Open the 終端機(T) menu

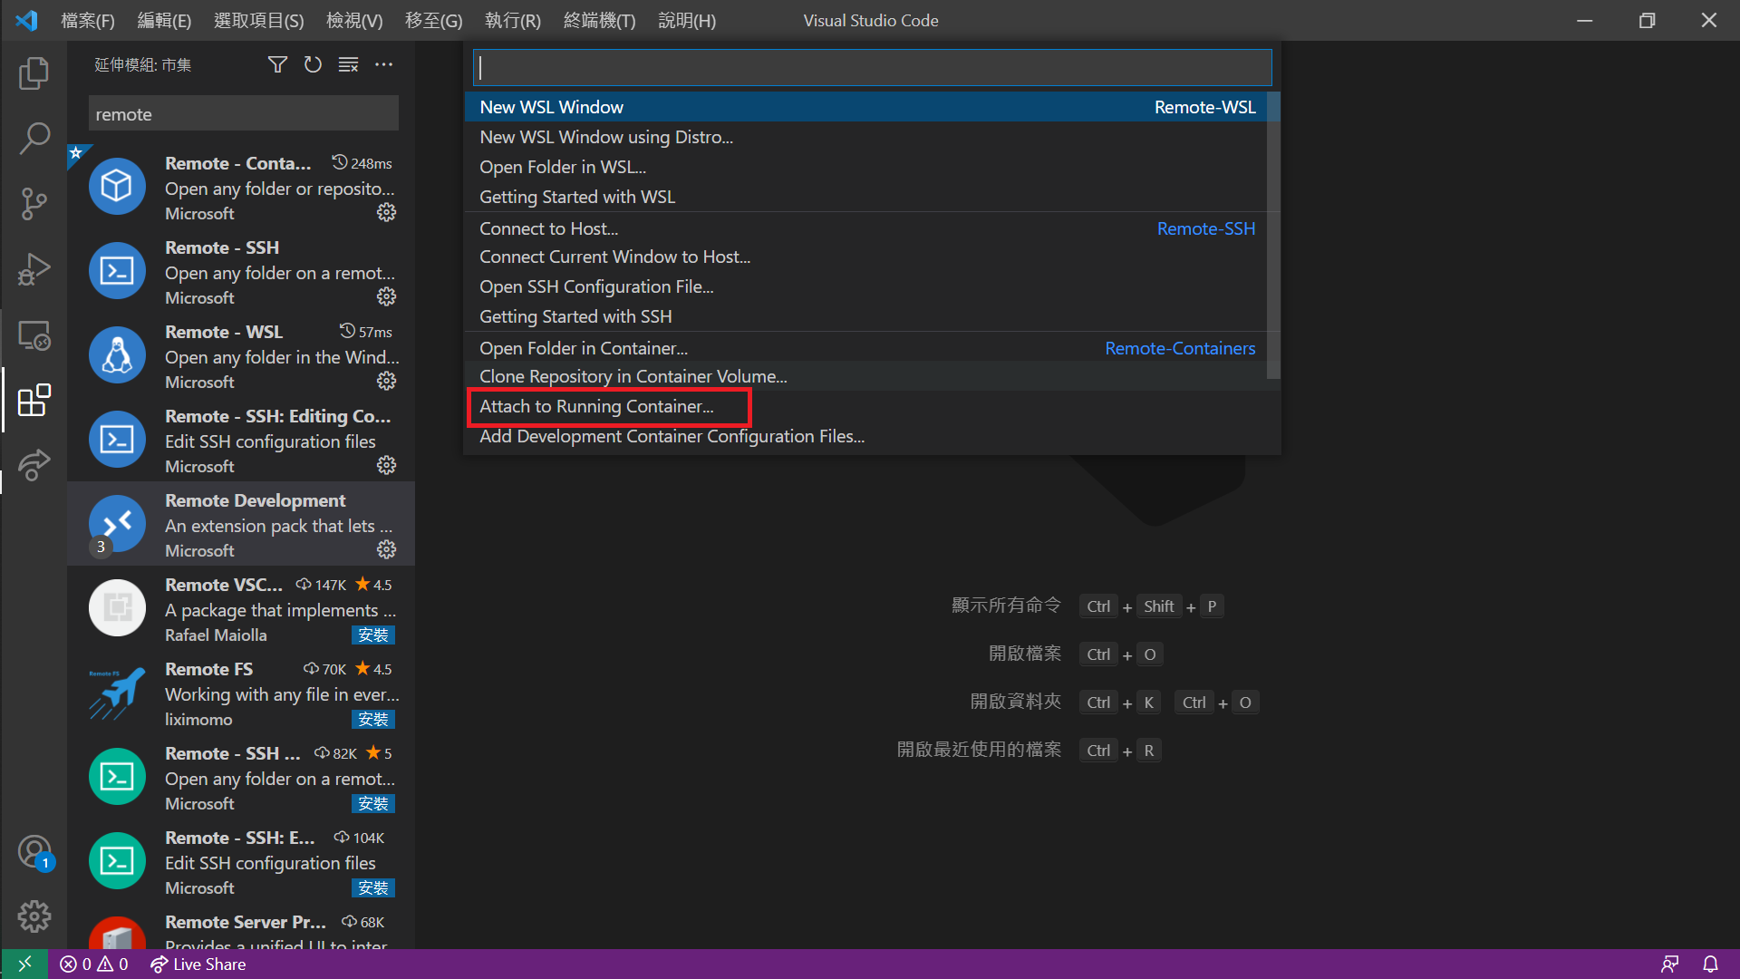[x=599, y=20]
